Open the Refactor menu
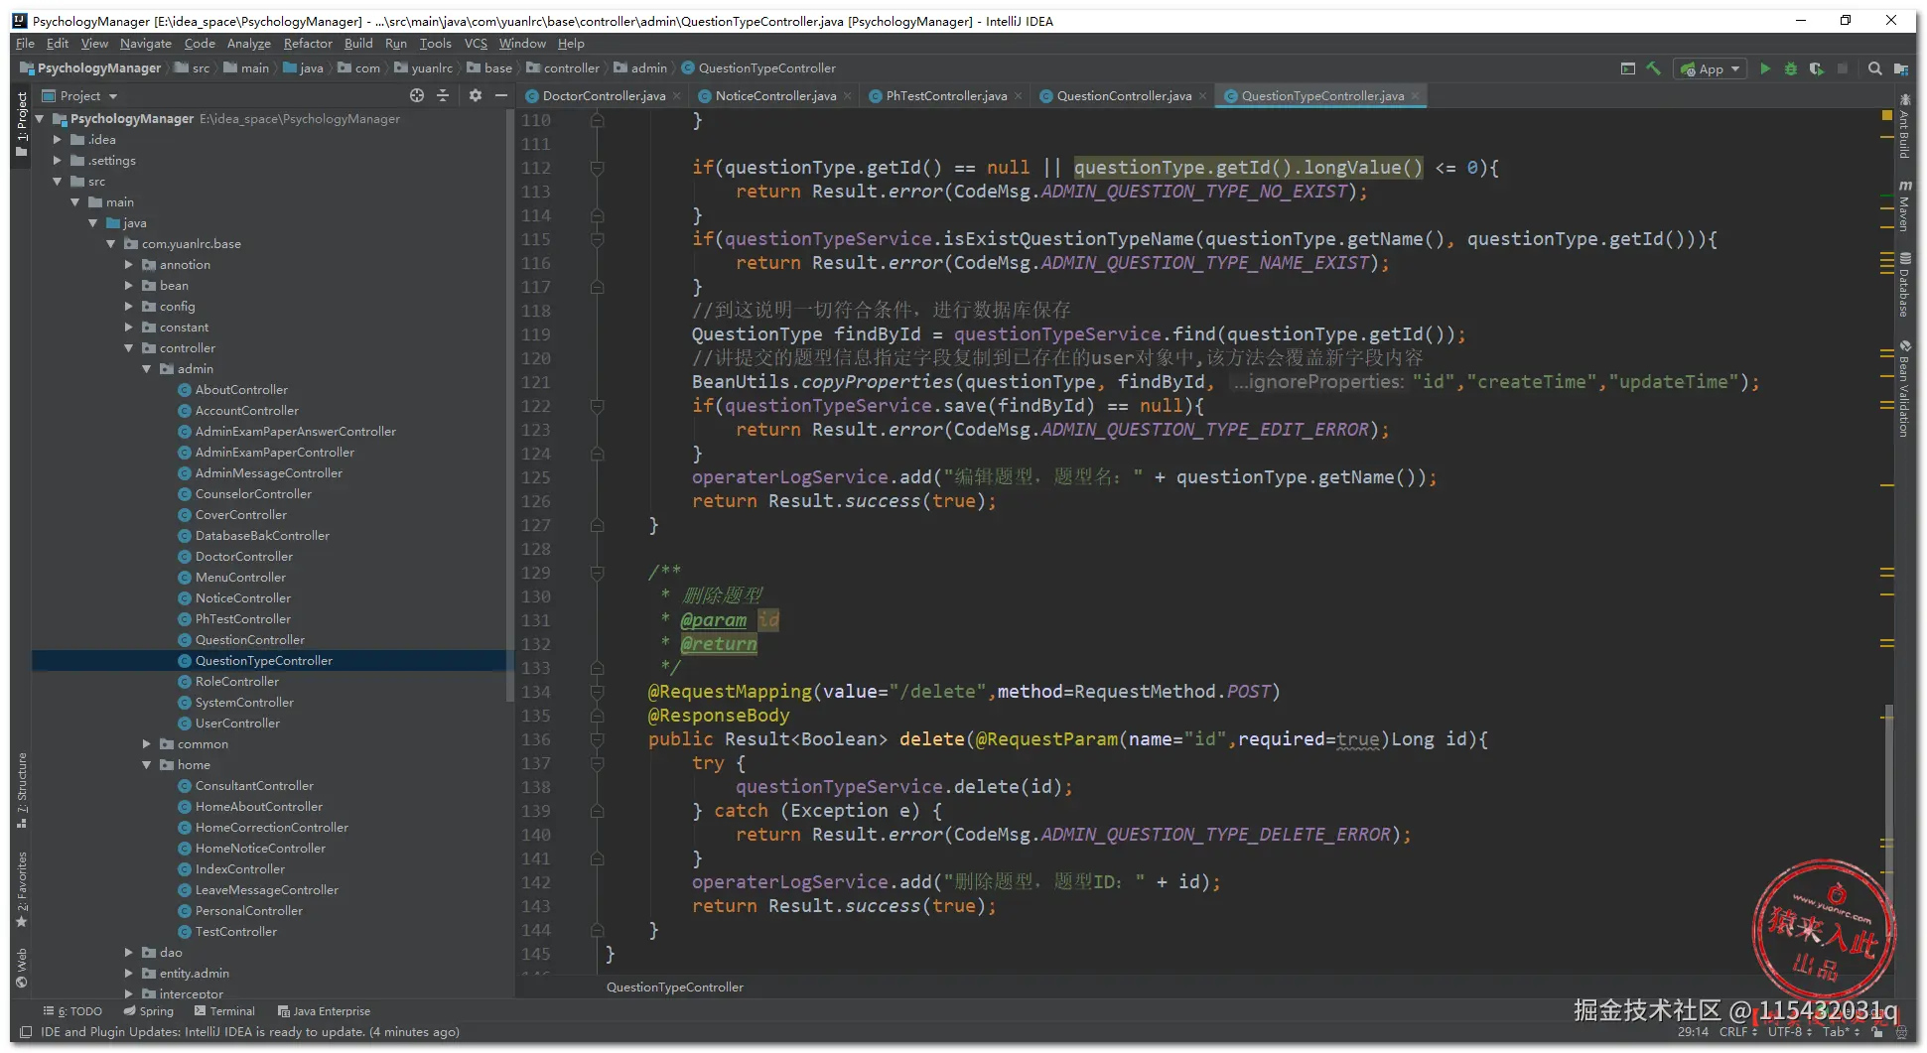 point(307,44)
